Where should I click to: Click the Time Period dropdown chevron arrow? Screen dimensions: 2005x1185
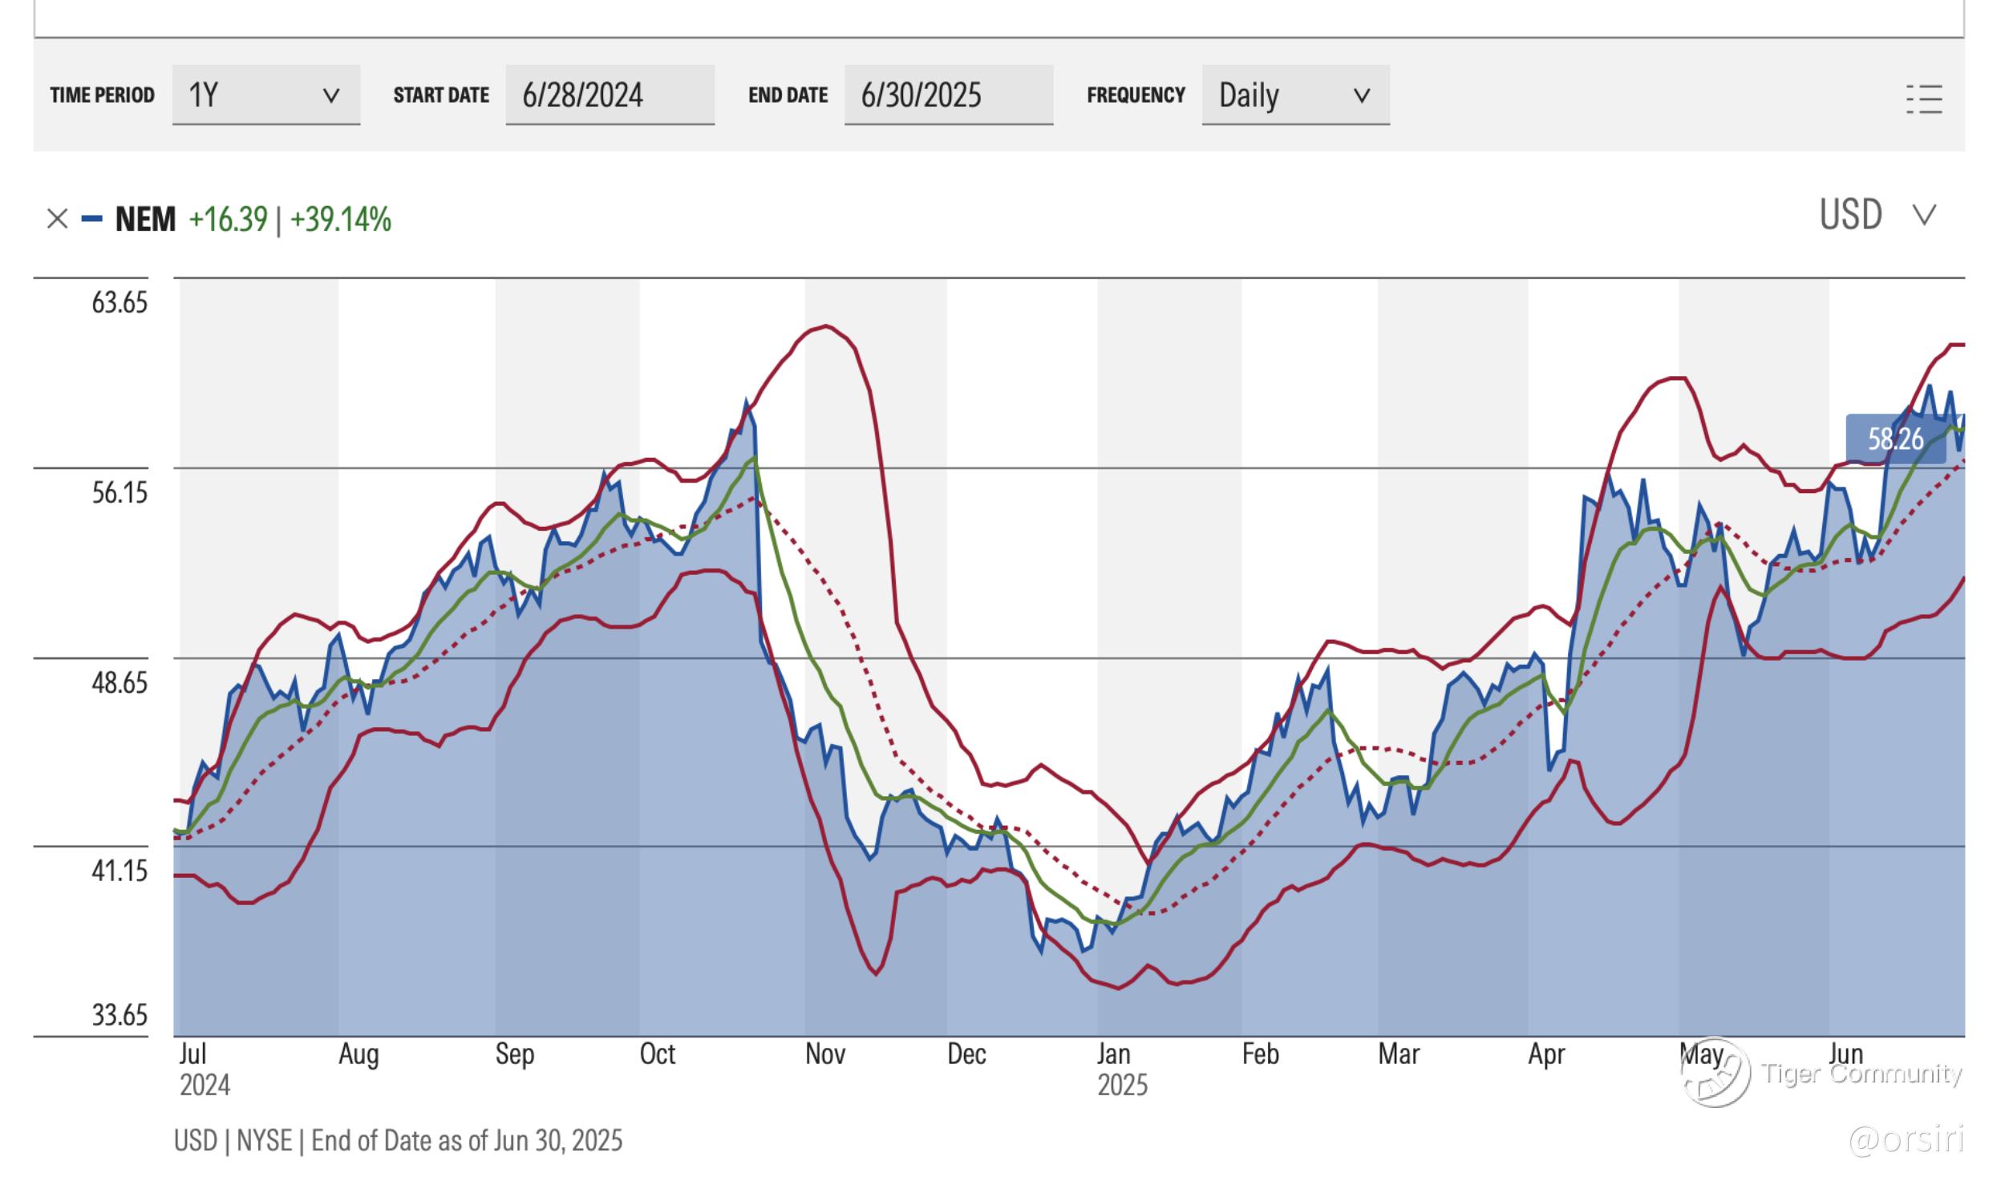[330, 96]
